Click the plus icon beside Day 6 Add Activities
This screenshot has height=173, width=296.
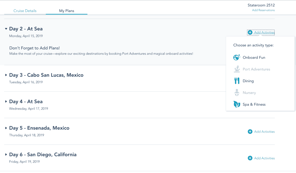tap(250, 158)
